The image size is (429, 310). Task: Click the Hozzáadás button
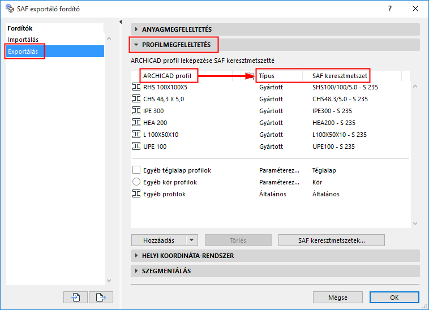tap(159, 240)
